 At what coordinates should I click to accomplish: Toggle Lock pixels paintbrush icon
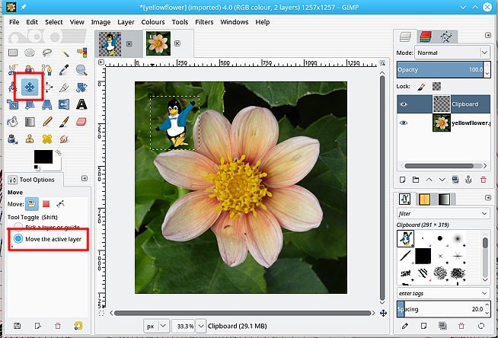pyautogui.click(x=421, y=86)
